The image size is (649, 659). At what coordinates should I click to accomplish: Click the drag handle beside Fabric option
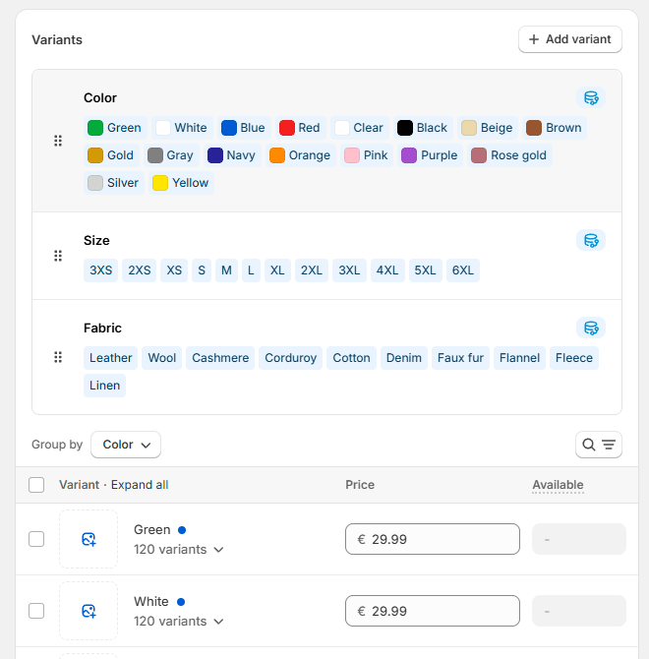58,357
